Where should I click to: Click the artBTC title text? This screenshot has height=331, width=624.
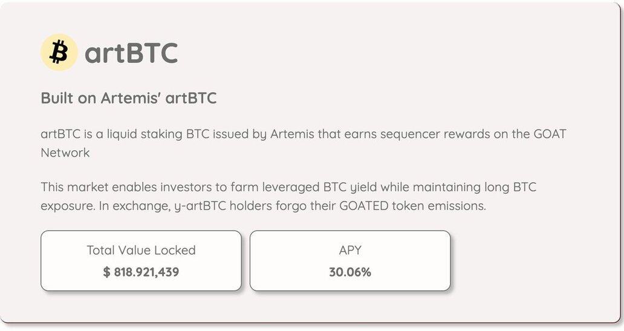pyautogui.click(x=131, y=53)
